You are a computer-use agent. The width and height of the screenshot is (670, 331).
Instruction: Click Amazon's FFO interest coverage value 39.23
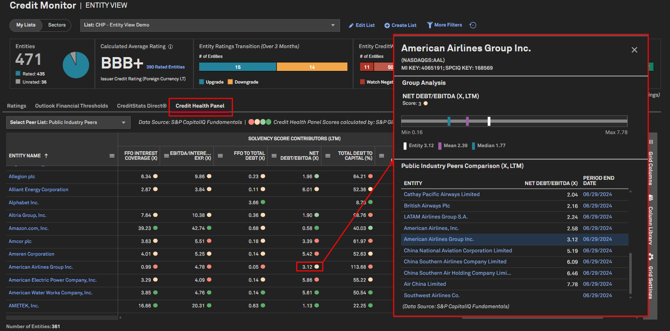click(145, 228)
